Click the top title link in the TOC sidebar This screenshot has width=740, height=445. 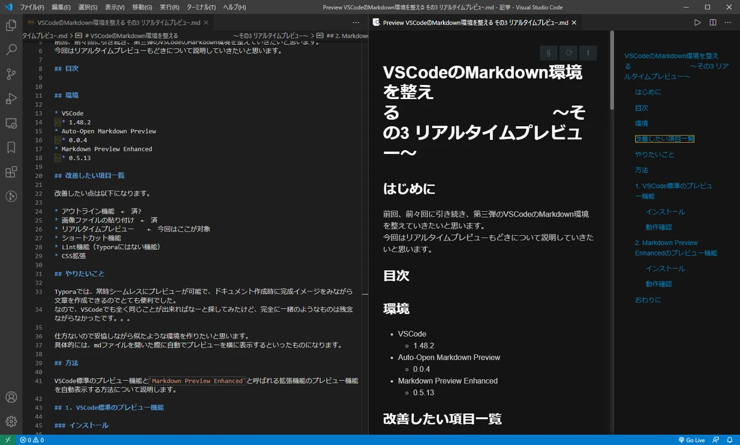(x=676, y=66)
